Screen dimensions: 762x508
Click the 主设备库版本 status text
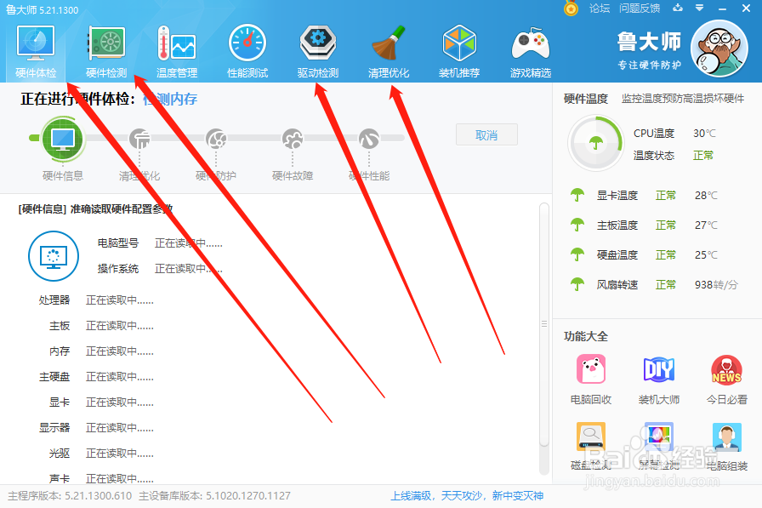(x=215, y=496)
